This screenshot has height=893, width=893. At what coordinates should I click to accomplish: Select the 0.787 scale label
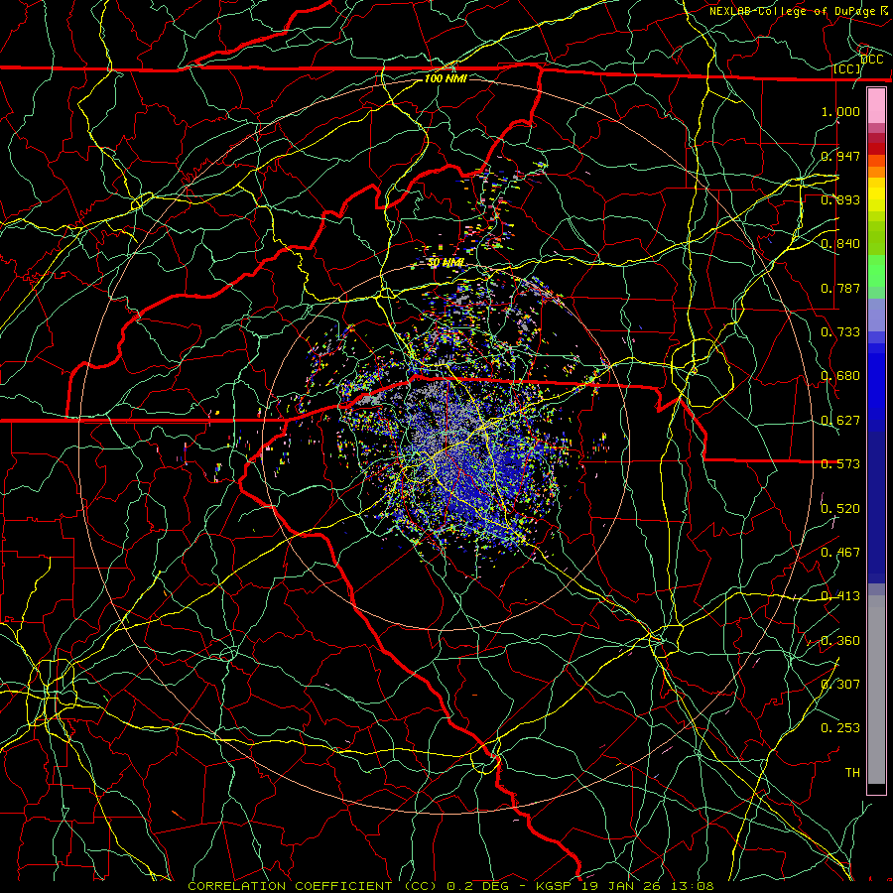click(840, 288)
